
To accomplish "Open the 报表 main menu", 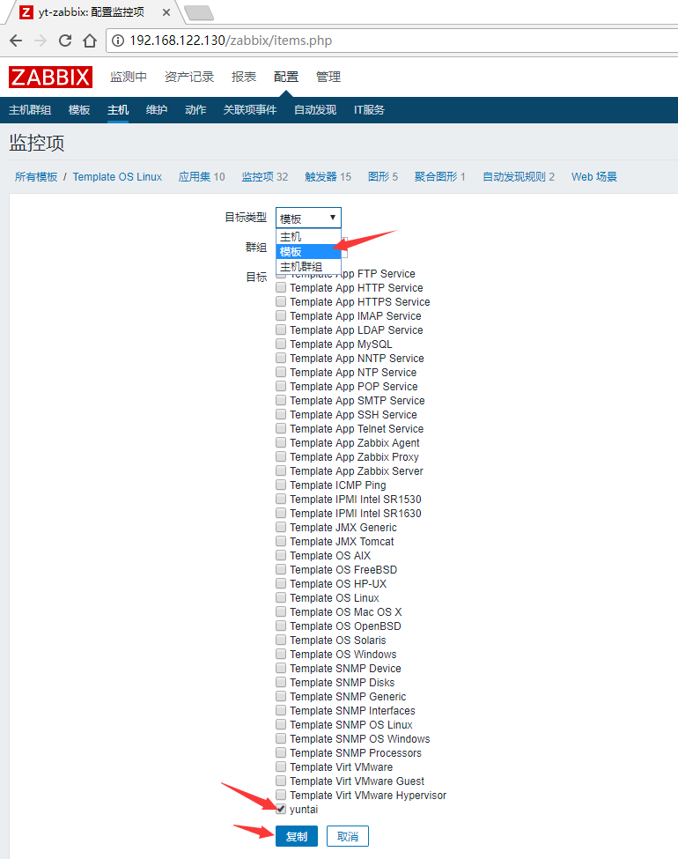I will point(244,77).
